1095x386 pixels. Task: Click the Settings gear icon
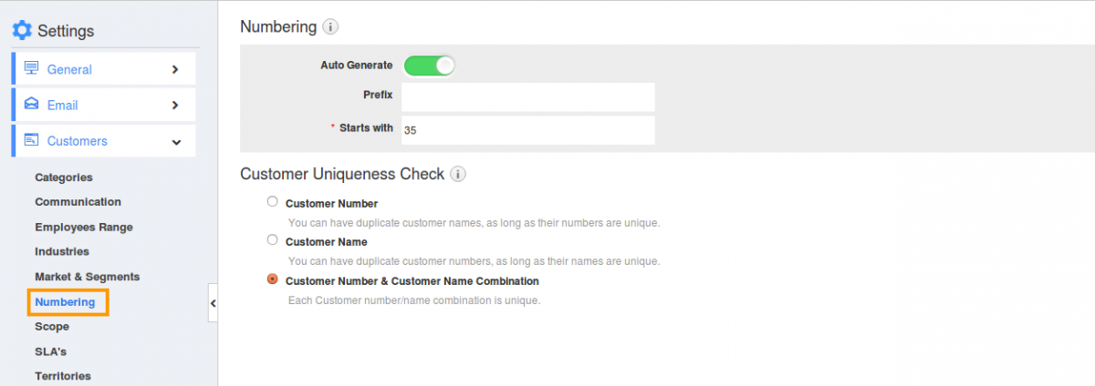tap(22, 30)
